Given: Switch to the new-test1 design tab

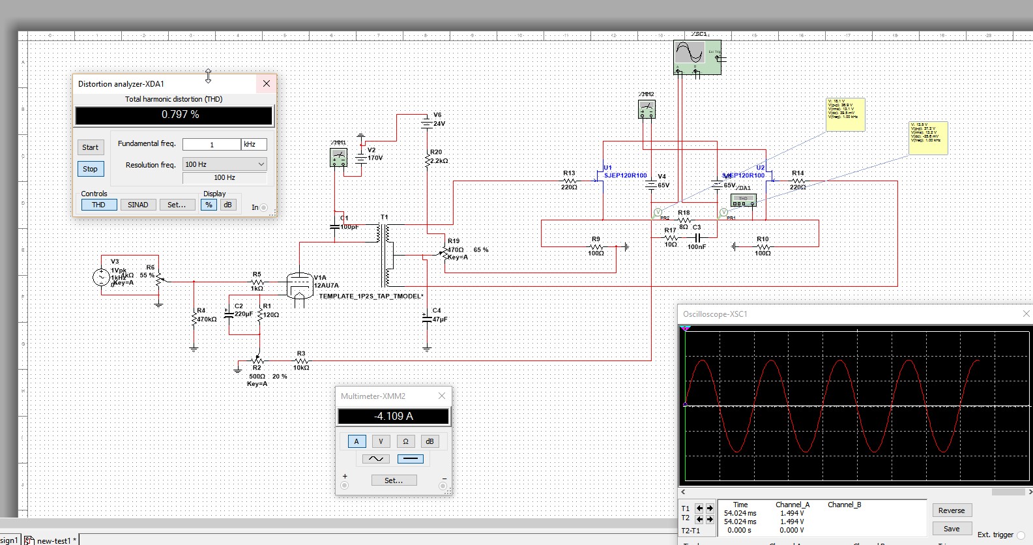Looking at the screenshot, I should pos(51,540).
